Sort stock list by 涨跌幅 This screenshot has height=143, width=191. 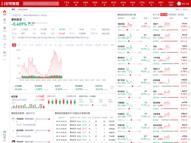121,18
